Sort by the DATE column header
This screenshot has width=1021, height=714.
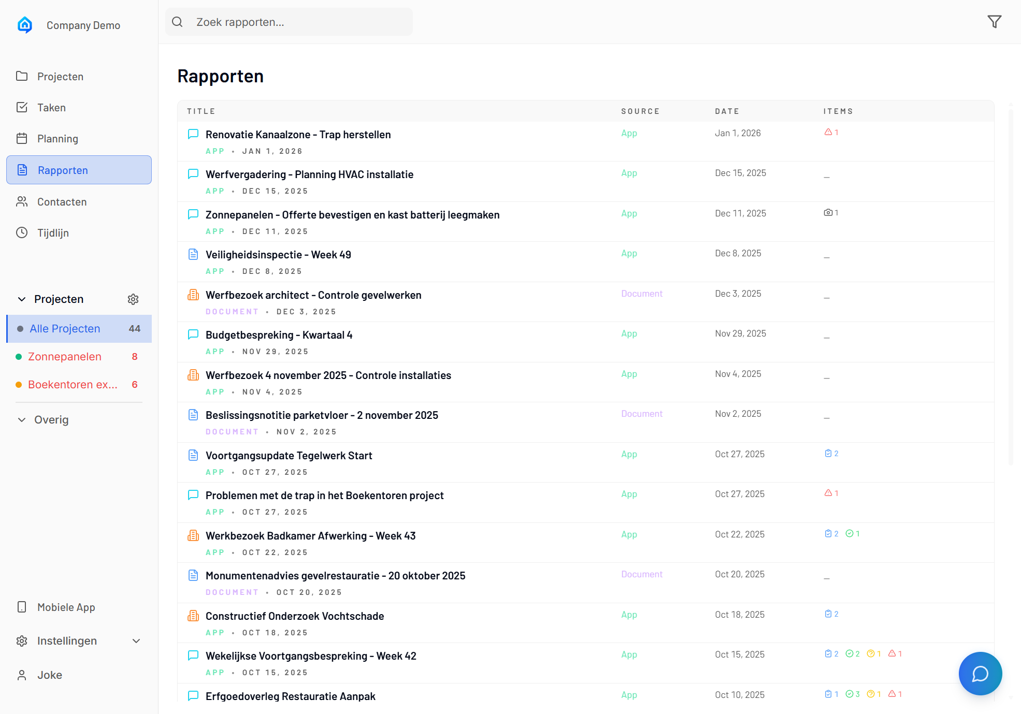pos(727,111)
